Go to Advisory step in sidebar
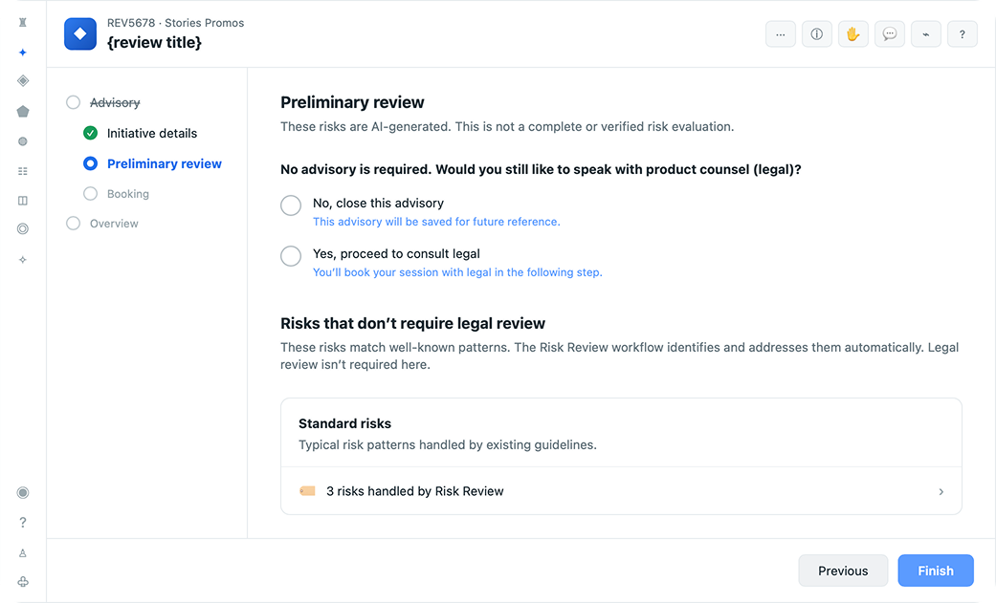 115,102
